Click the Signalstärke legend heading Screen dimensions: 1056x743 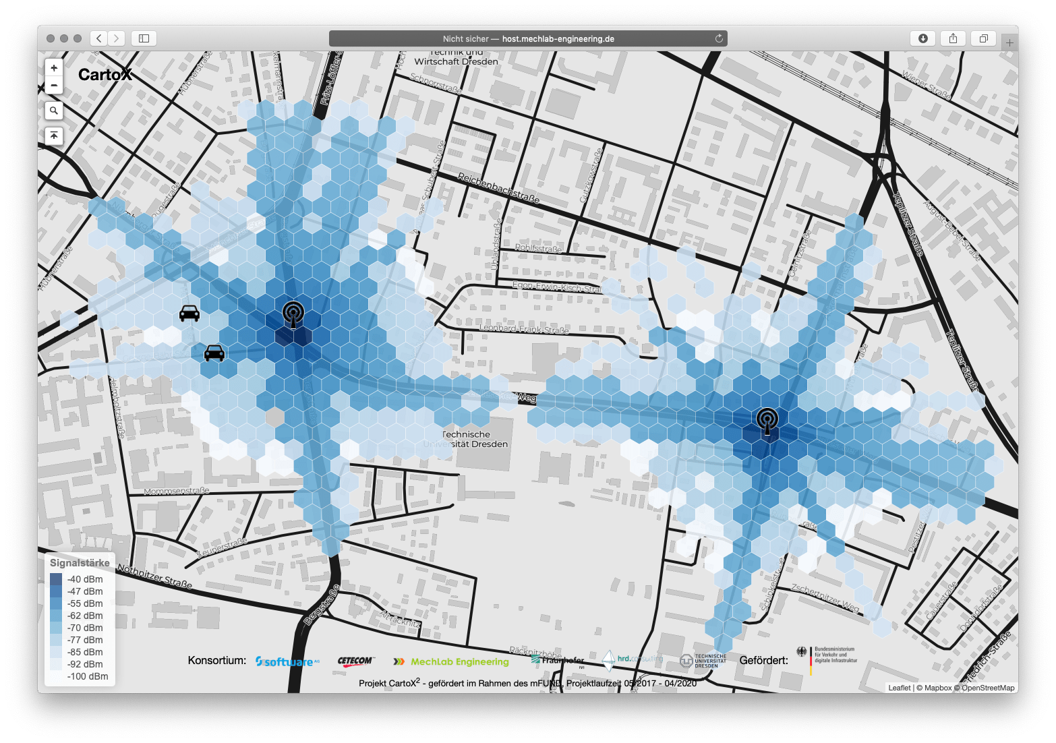pyautogui.click(x=80, y=562)
